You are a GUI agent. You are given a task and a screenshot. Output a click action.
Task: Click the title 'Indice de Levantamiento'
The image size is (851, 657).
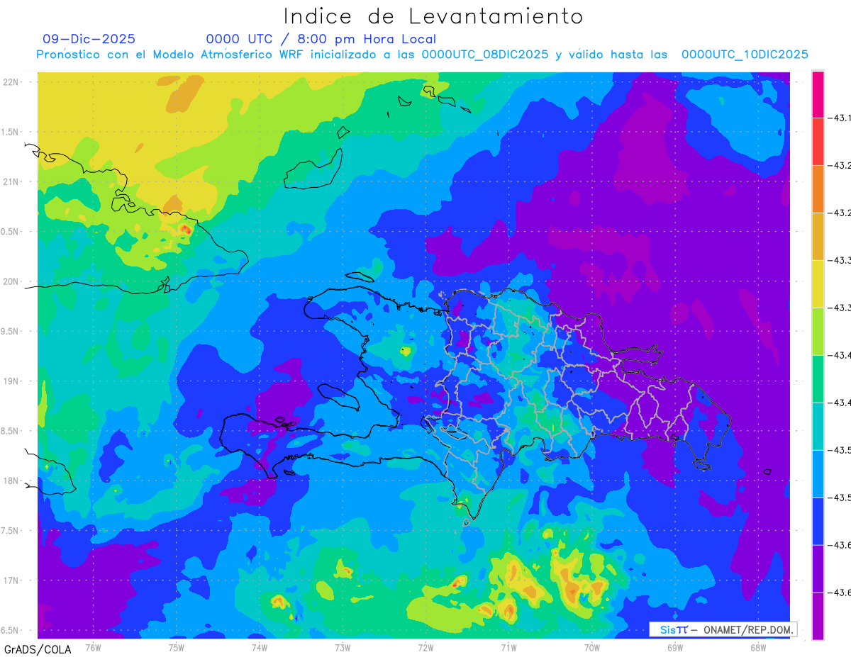pos(433,16)
